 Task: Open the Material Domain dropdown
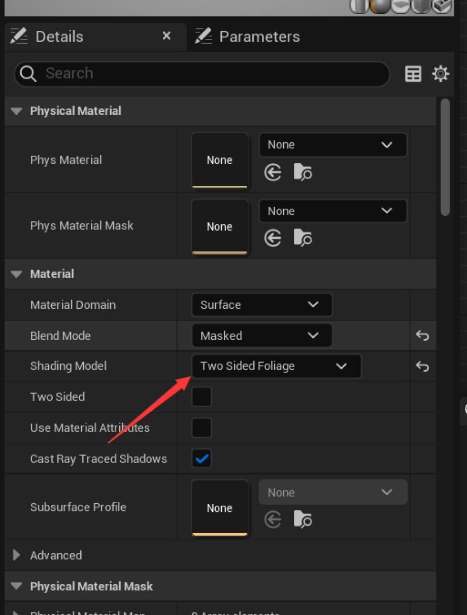pos(262,305)
